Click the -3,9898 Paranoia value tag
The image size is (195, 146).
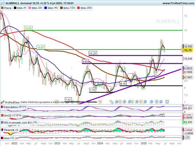[188, 133]
